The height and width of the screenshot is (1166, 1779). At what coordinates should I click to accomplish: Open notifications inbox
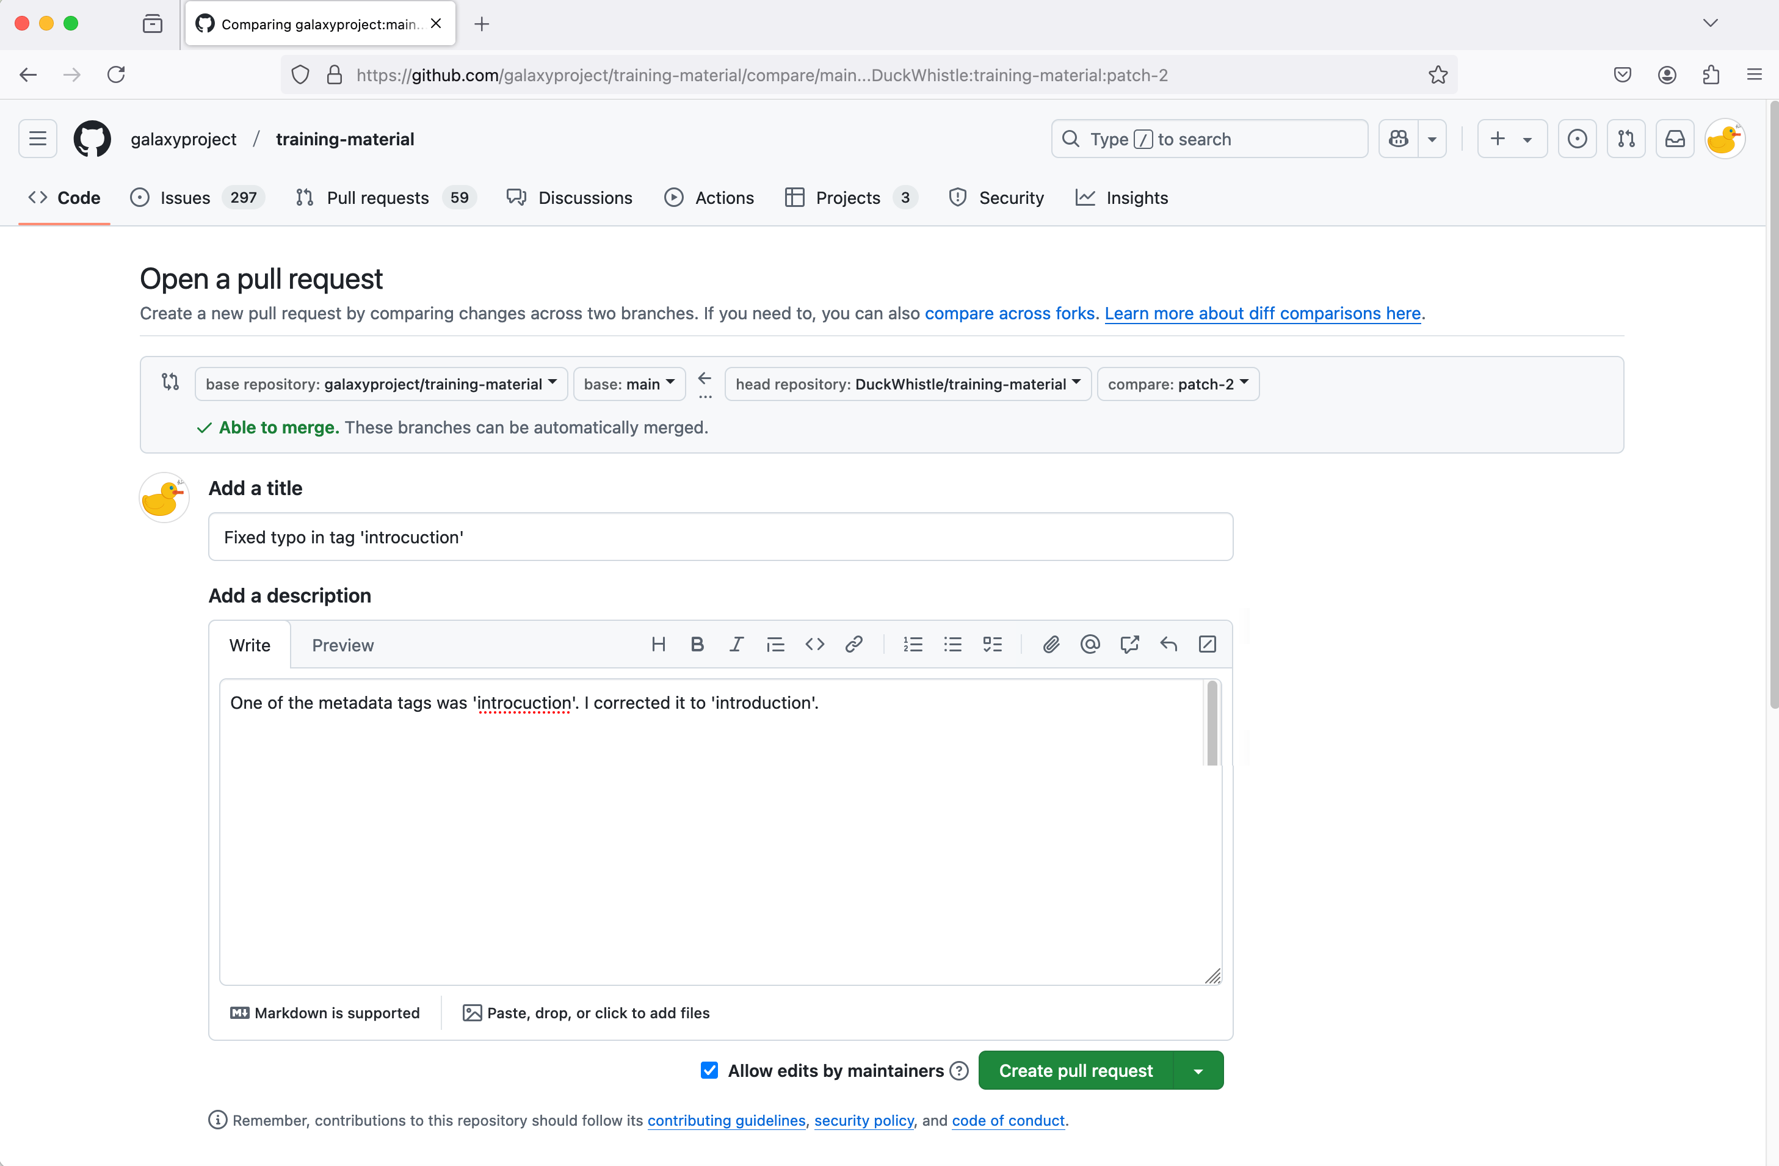coord(1675,139)
